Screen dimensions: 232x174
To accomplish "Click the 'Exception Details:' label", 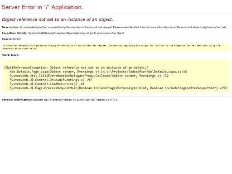I will (x=14, y=33).
